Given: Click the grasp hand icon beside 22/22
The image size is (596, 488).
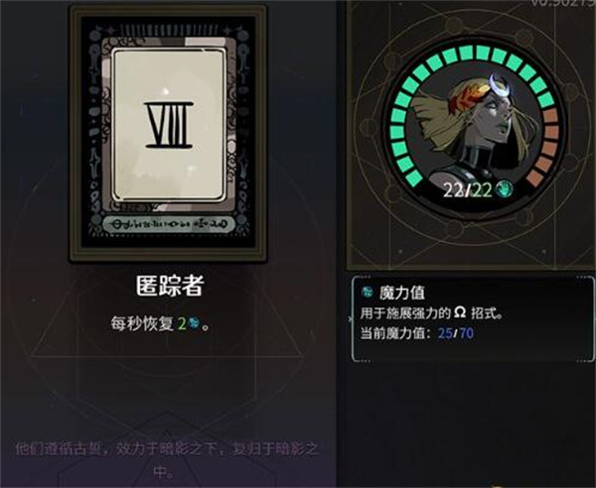Looking at the screenshot, I should 505,189.
